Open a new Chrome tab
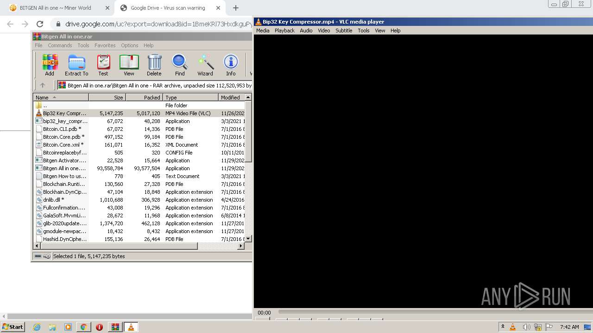The height and width of the screenshot is (333, 593). pos(235,8)
